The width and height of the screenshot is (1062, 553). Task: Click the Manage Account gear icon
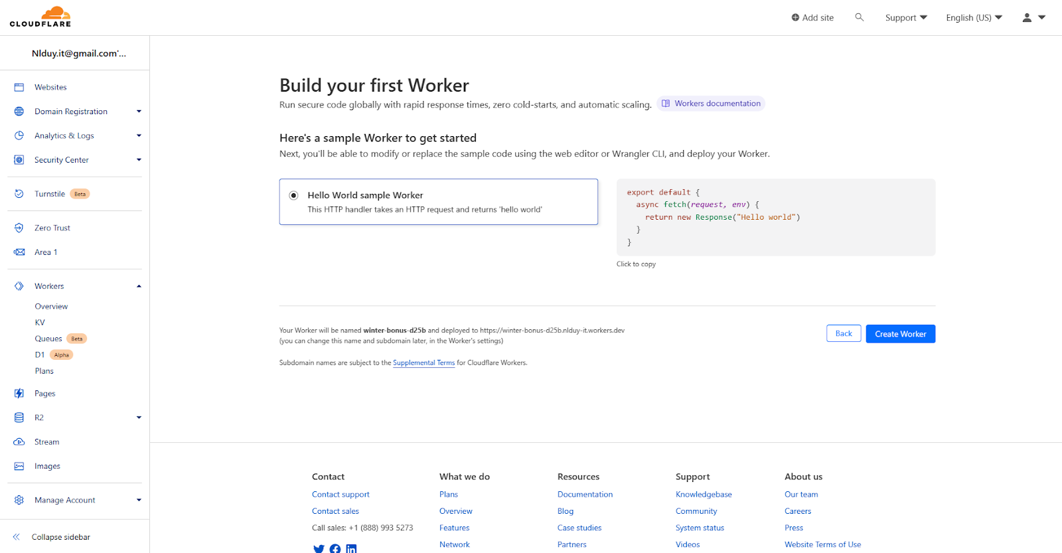[19, 500]
